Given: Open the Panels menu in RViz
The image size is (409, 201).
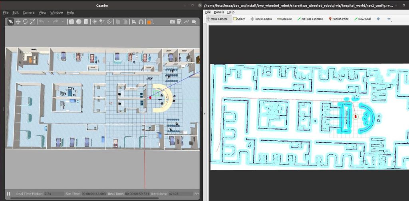Looking at the screenshot, I should coord(219,12).
